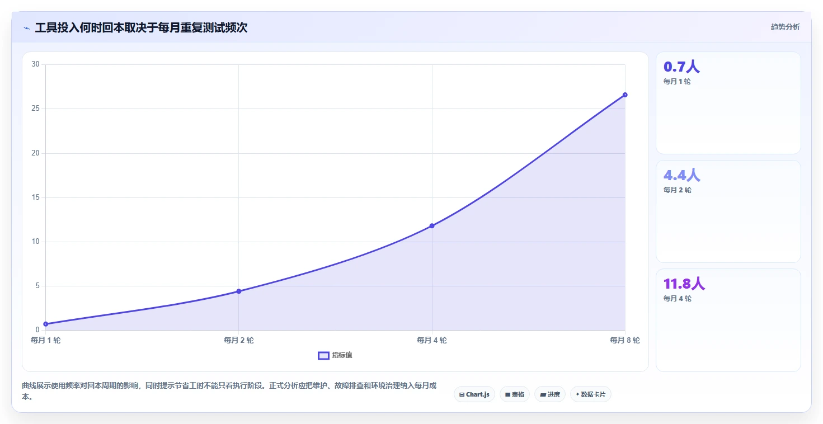
Task: Select the data point at 每月 2 轮
Action: click(x=238, y=291)
